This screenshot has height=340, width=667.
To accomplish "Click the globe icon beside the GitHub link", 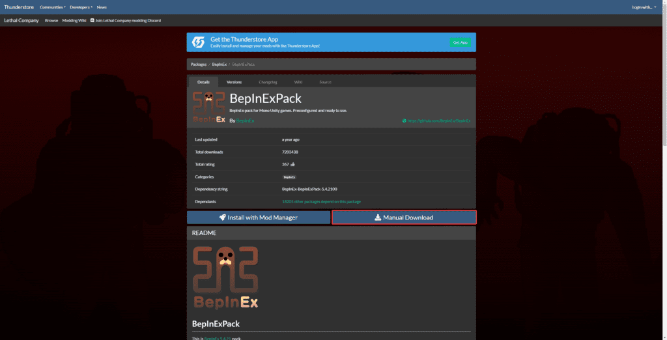I will pyautogui.click(x=404, y=120).
